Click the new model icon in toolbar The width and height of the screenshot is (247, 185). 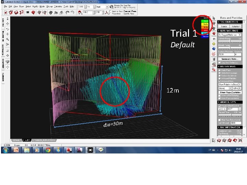[x=6, y=12]
